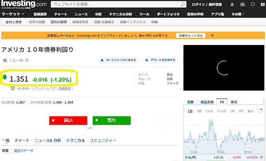The image size is (266, 161).
Task: Set the widget chart range to 1年
Action: [x=232, y=111]
